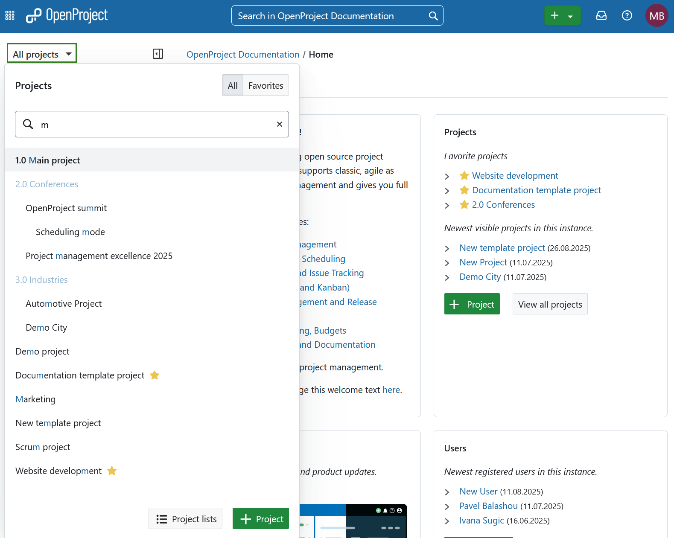Click into the project filter search field
This screenshot has height=538, width=674.
pos(154,124)
